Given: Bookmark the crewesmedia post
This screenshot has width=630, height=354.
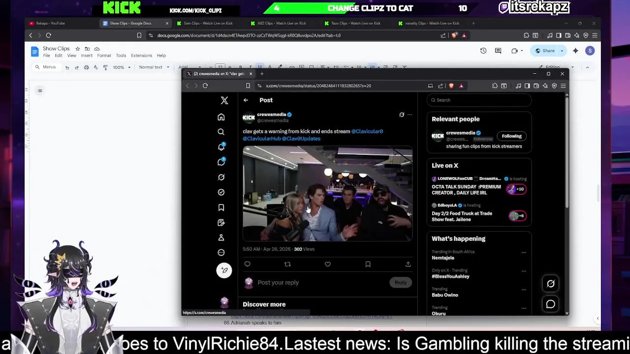Looking at the screenshot, I should click(368, 264).
